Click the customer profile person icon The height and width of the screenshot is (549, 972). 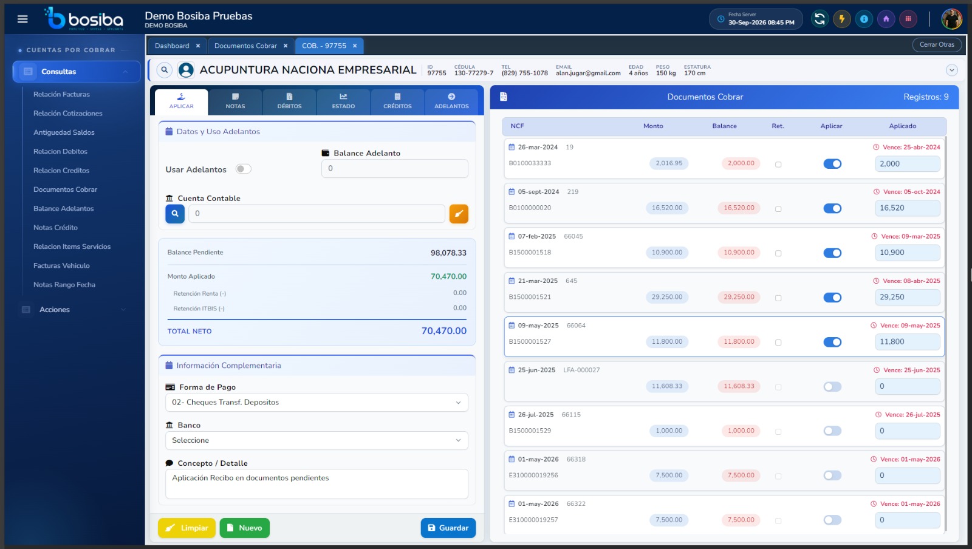click(186, 70)
